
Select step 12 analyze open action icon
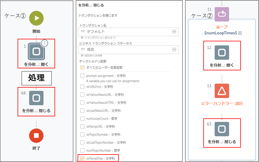click(222, 53)
